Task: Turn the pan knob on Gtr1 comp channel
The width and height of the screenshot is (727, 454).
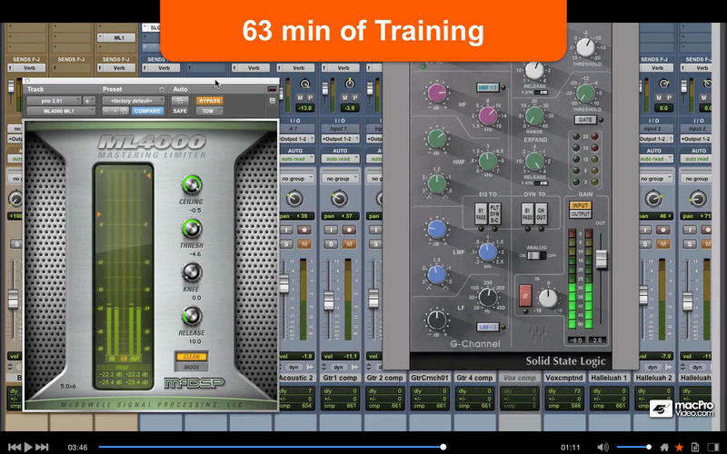Action: 339,198
